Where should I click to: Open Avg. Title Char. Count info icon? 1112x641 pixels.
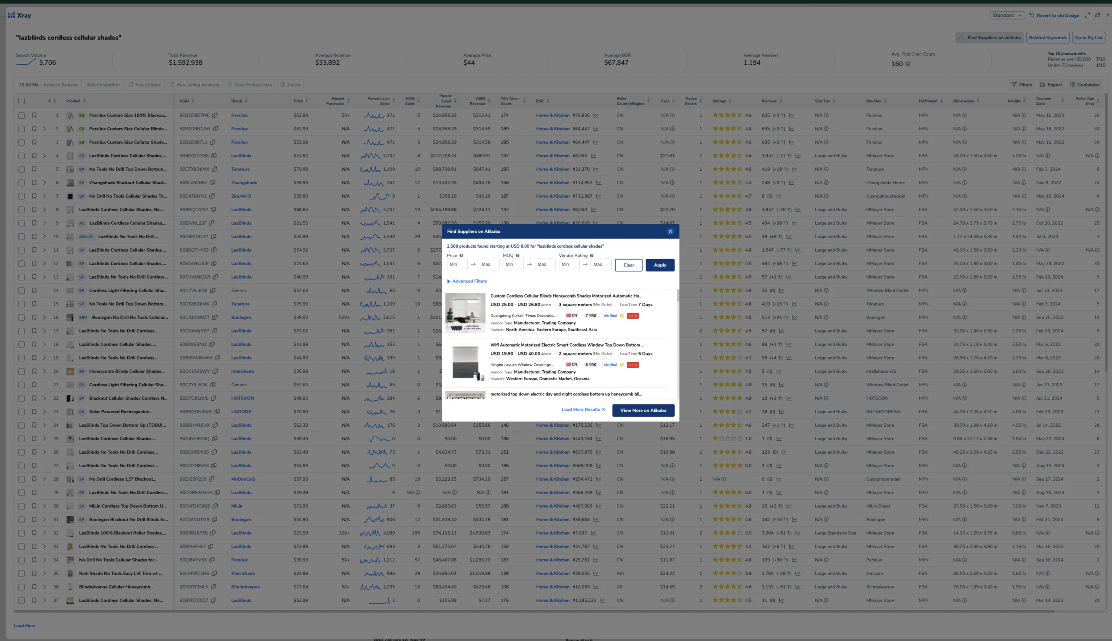point(907,64)
